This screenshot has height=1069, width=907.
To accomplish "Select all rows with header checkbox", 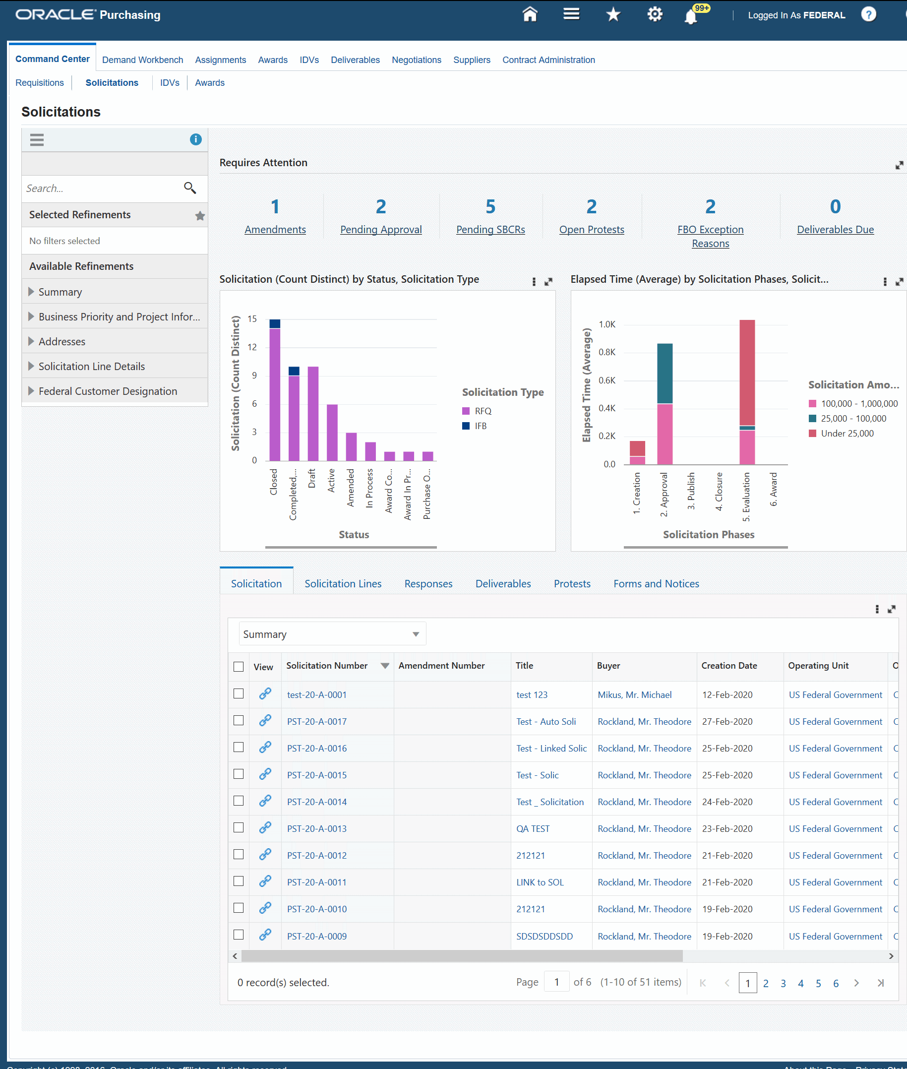I will click(239, 666).
